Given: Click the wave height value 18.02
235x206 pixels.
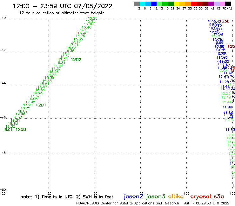Looking at the screenshot, I should tap(25, 108).
